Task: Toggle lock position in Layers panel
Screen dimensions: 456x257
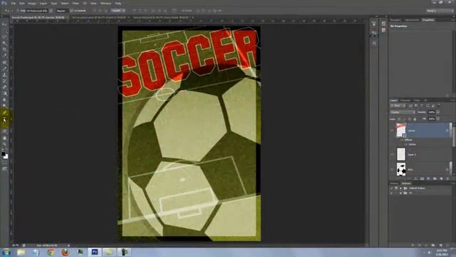Action: [410, 119]
